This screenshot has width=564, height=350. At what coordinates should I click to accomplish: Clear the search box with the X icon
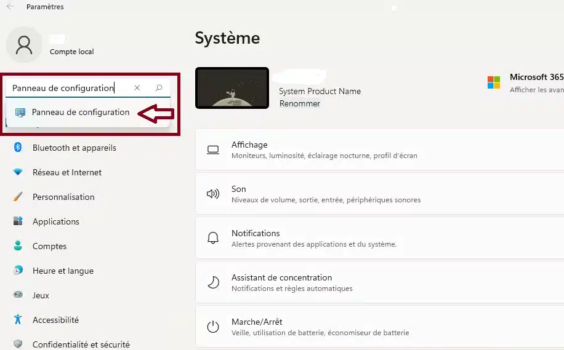point(137,88)
